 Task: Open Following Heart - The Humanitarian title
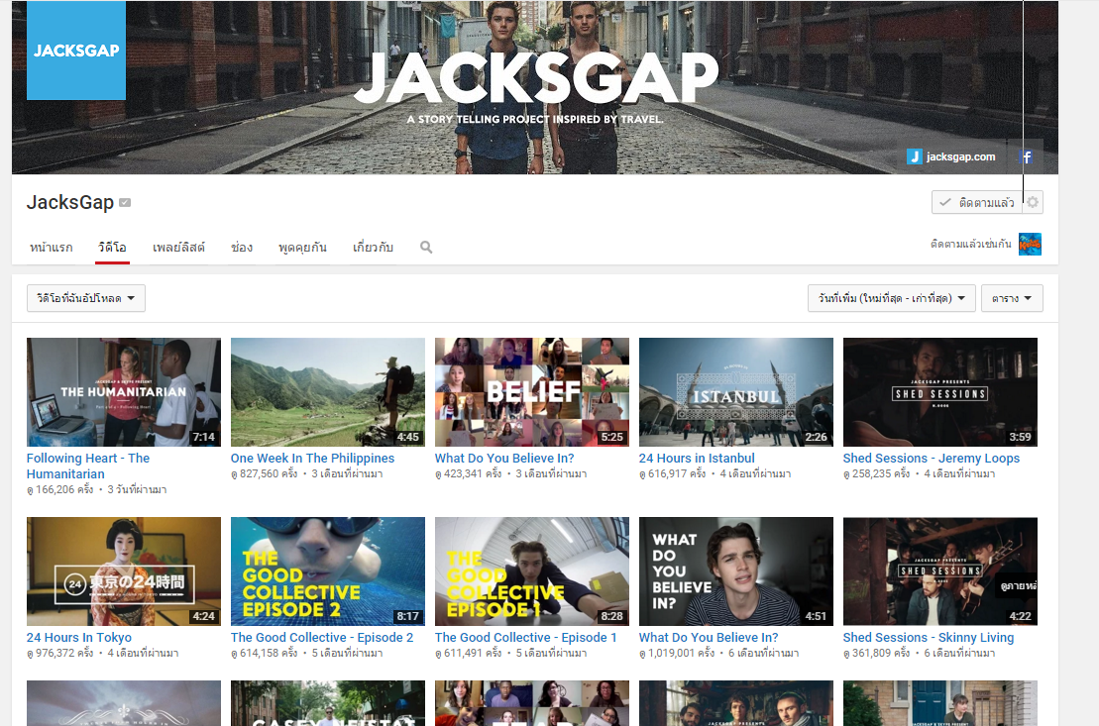point(88,467)
